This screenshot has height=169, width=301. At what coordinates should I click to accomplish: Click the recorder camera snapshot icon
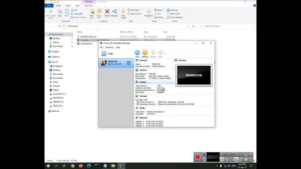[204, 154]
